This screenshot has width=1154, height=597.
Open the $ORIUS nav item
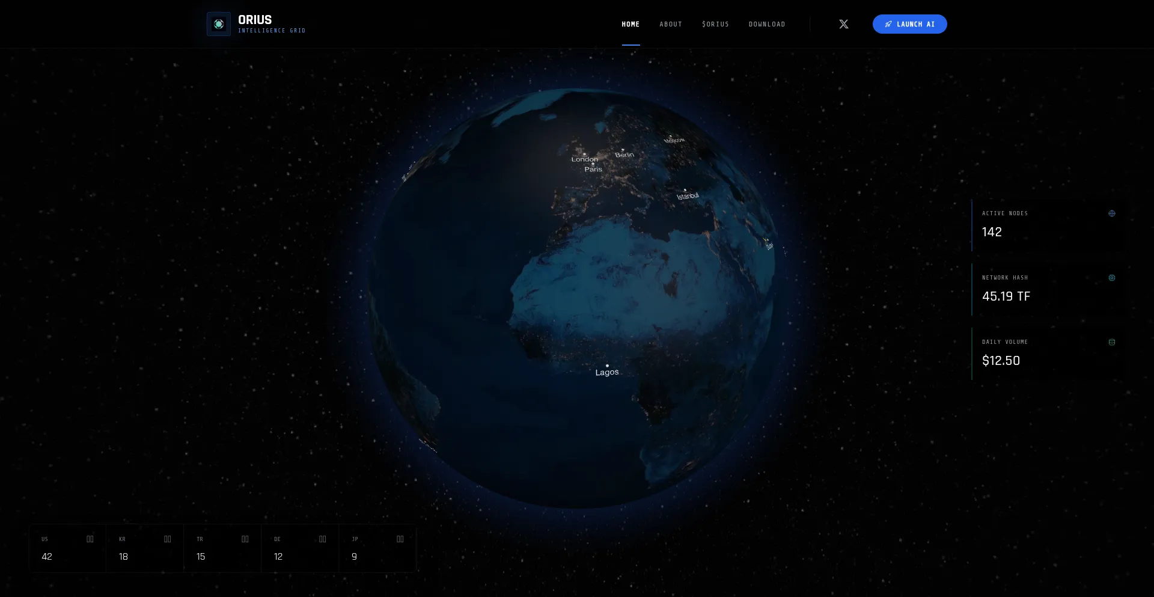coord(715,24)
